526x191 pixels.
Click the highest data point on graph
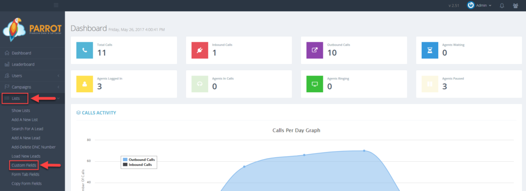coord(364,151)
